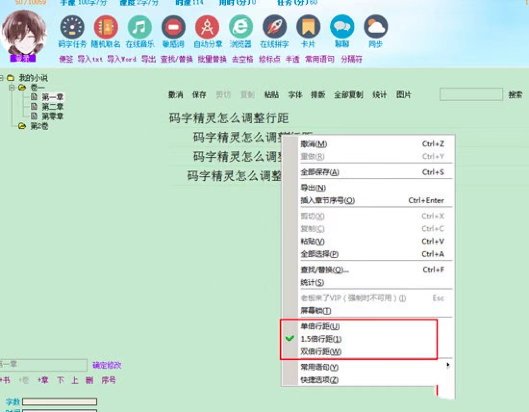Toggle 半透 transparency option
The image size is (529, 412).
tap(292, 59)
